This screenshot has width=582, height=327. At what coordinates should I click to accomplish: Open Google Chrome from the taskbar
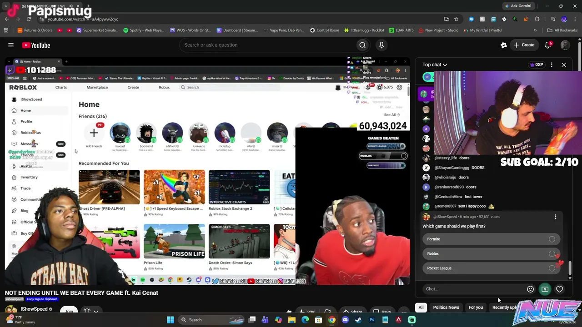[332, 320]
